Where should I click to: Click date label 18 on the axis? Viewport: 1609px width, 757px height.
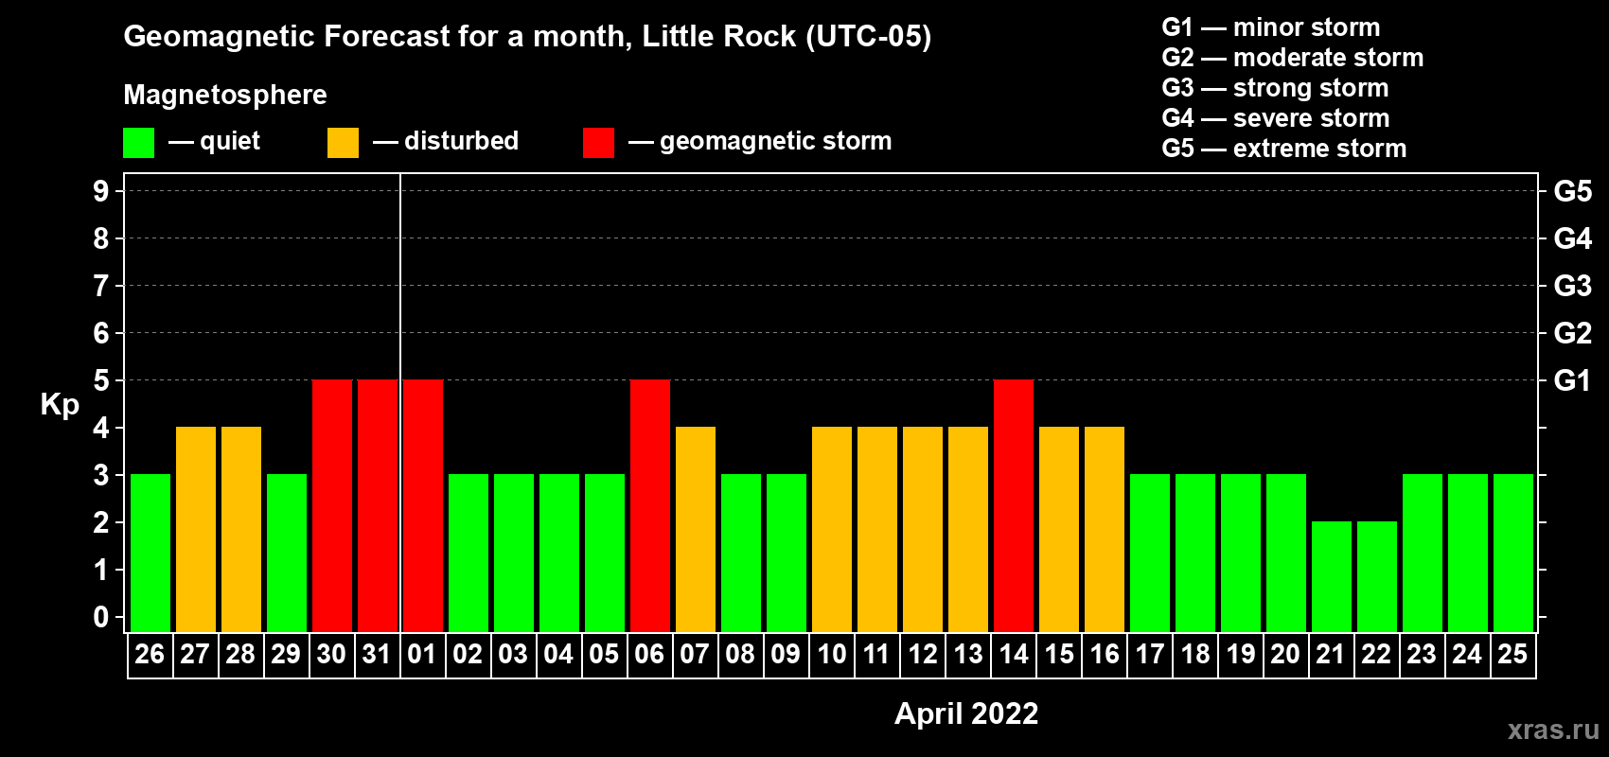(1194, 655)
